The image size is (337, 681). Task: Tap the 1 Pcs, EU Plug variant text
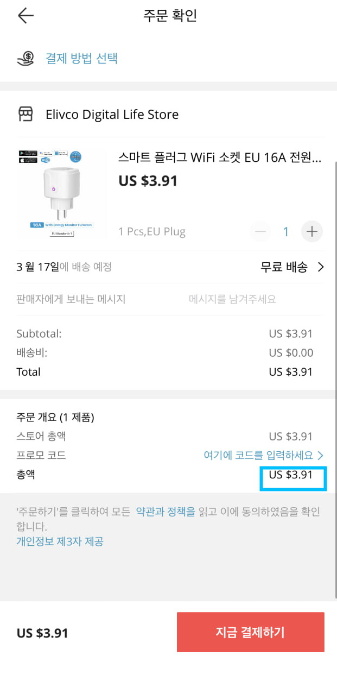click(152, 232)
